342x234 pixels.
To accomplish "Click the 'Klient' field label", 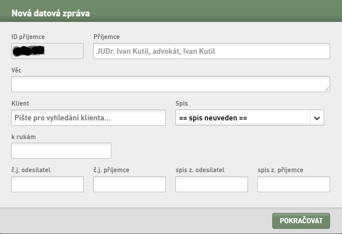I will pos(20,103).
